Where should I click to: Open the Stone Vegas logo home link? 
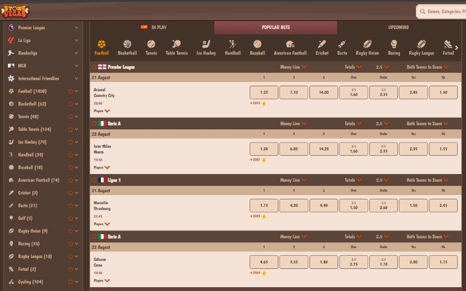[15, 11]
